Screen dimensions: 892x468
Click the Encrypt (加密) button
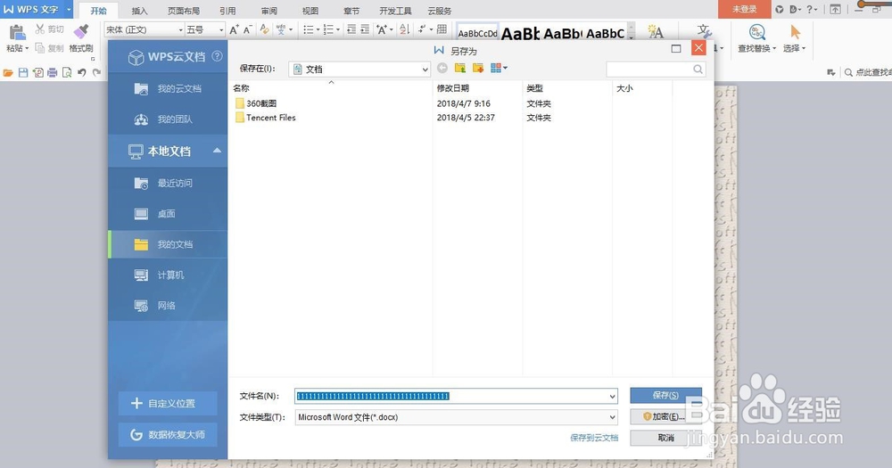coord(665,417)
